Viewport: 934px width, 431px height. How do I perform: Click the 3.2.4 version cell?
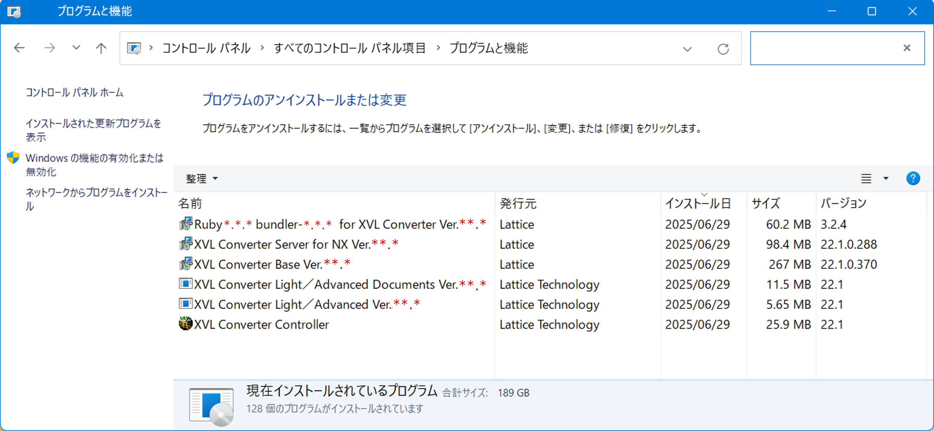833,225
